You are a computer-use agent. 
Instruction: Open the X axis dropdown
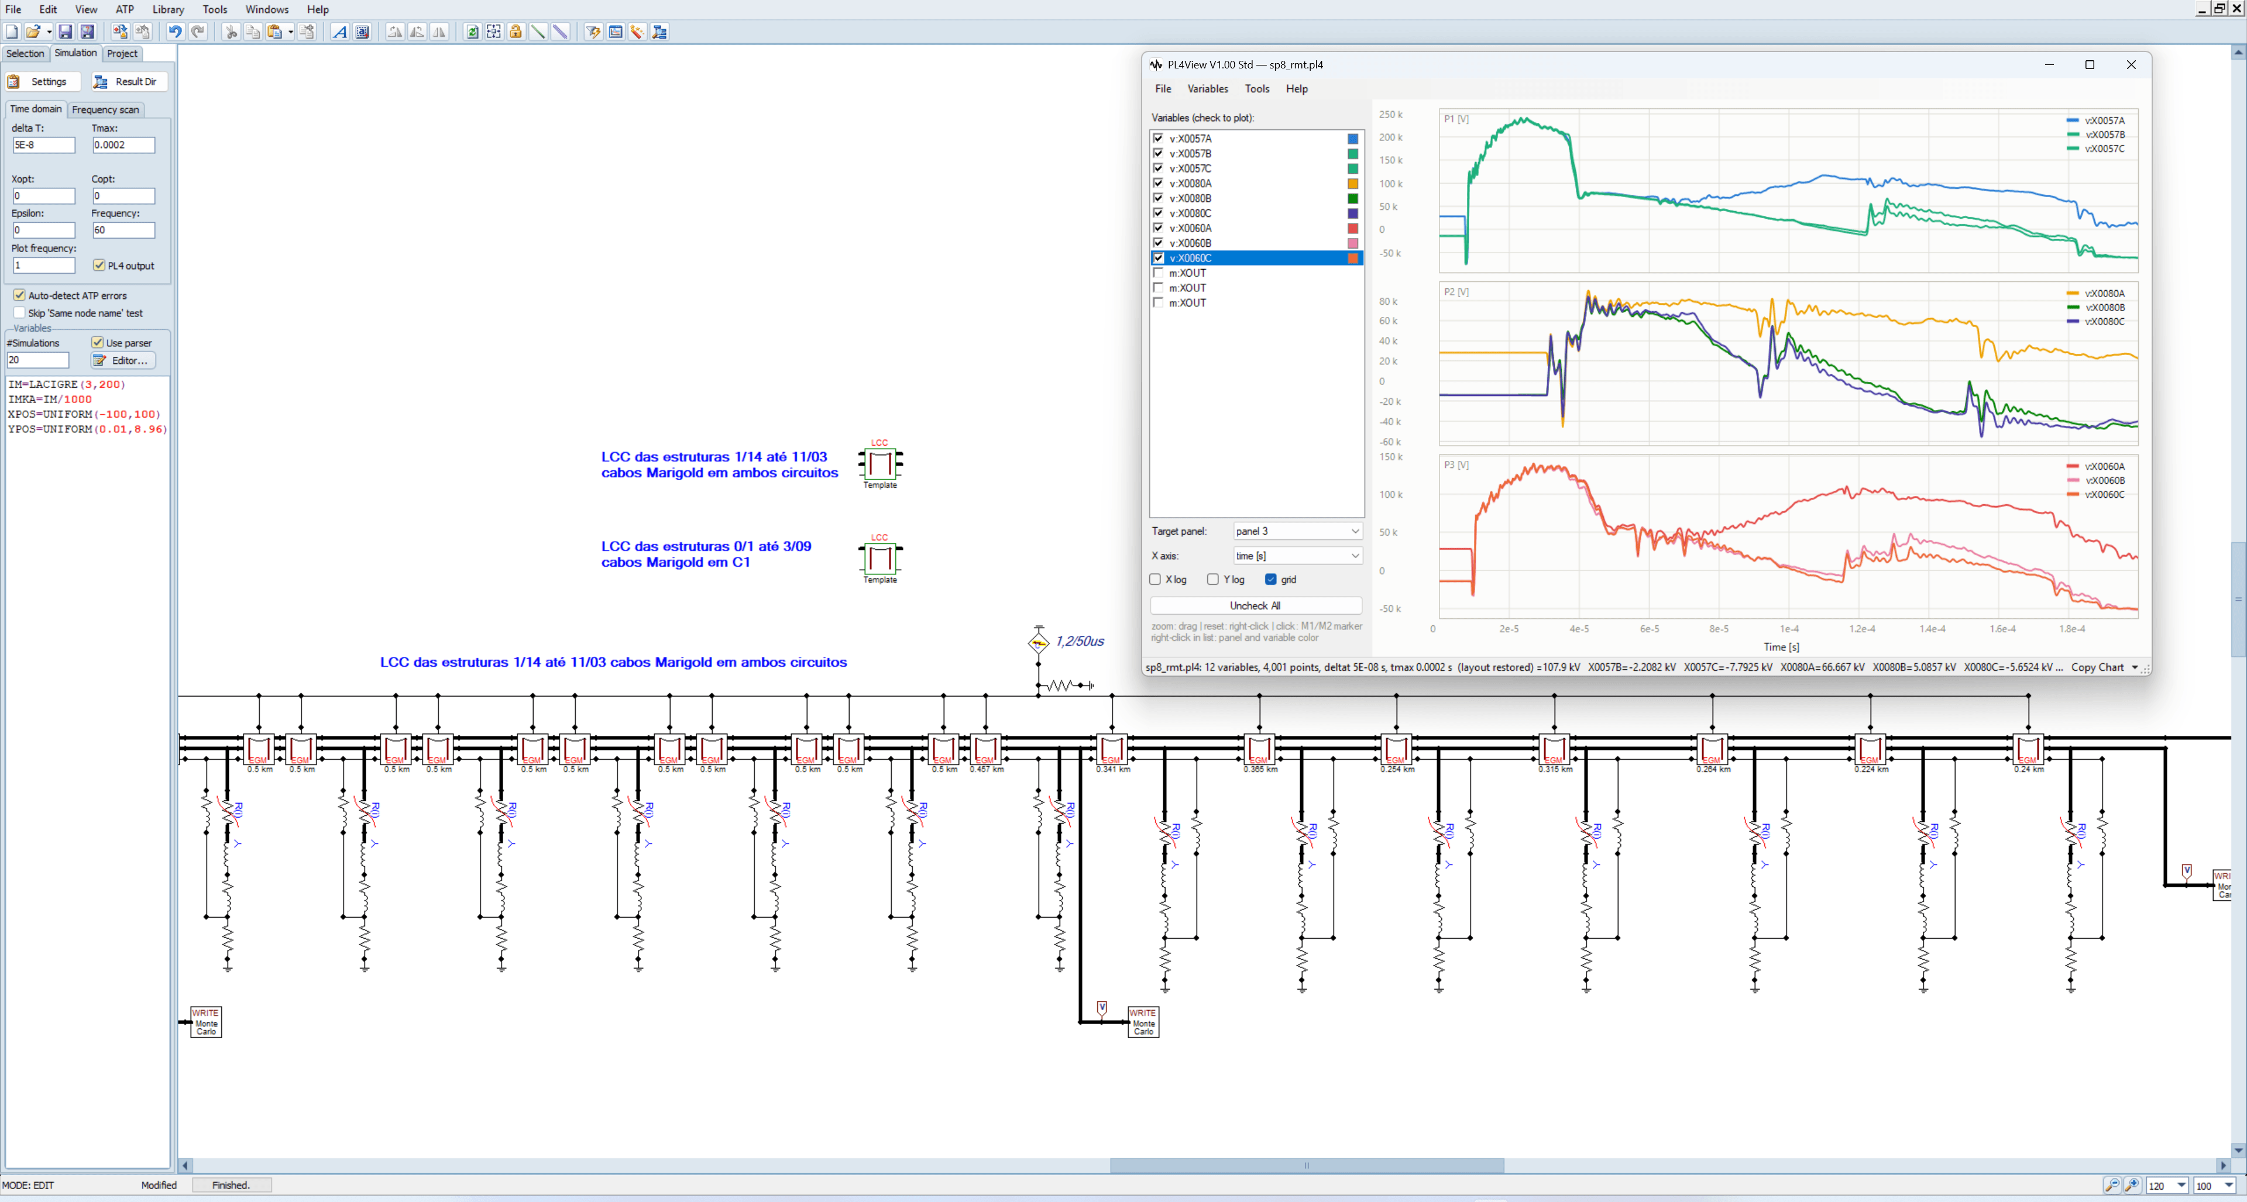tap(1298, 556)
